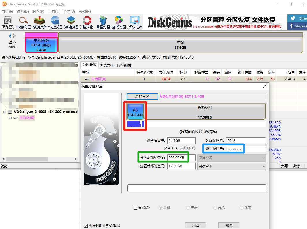Collapse the VD0 disk tree node
Screen dimensions: 307x229
tap(5, 112)
